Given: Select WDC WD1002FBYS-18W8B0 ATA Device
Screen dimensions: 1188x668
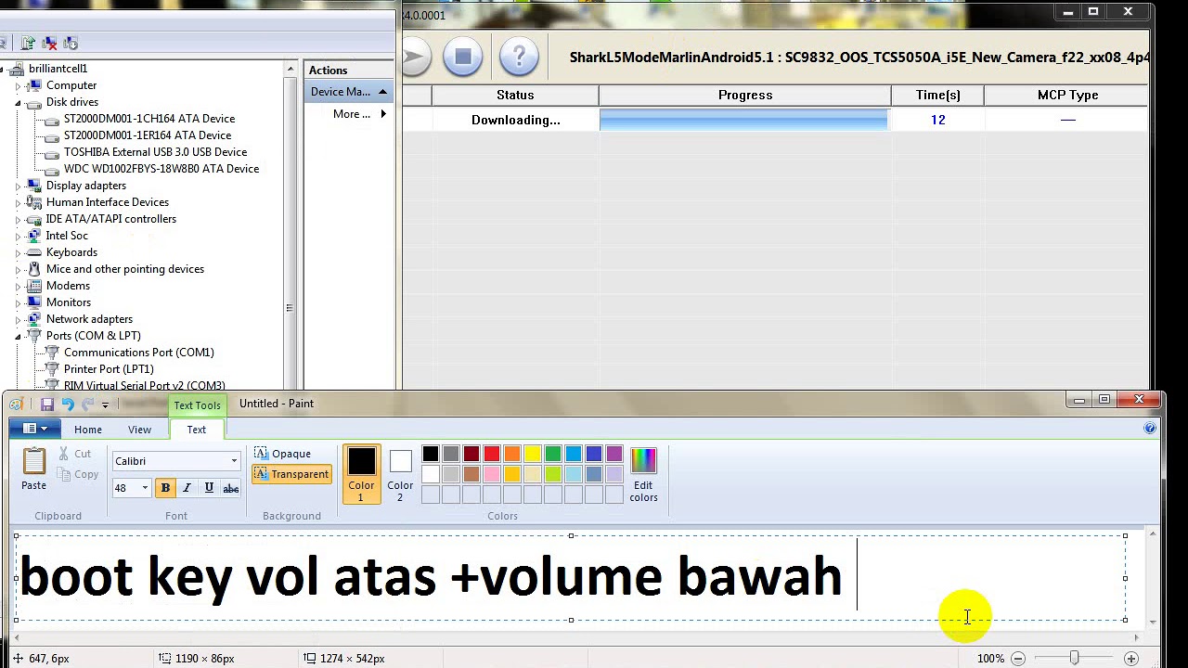Looking at the screenshot, I should point(161,169).
